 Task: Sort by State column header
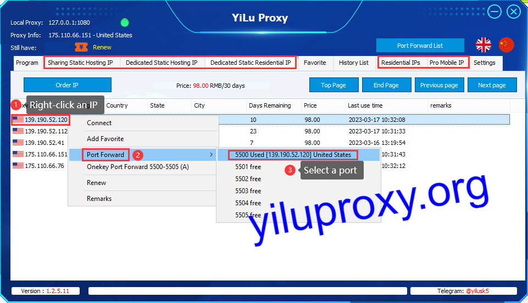point(169,105)
